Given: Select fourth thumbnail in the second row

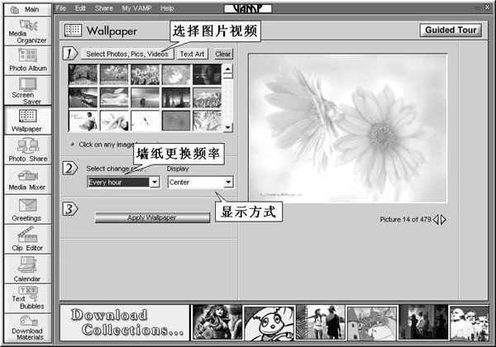Looking at the screenshot, I should (176, 97).
